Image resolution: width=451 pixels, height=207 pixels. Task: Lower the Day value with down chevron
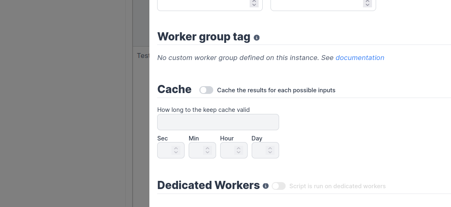coord(270,153)
